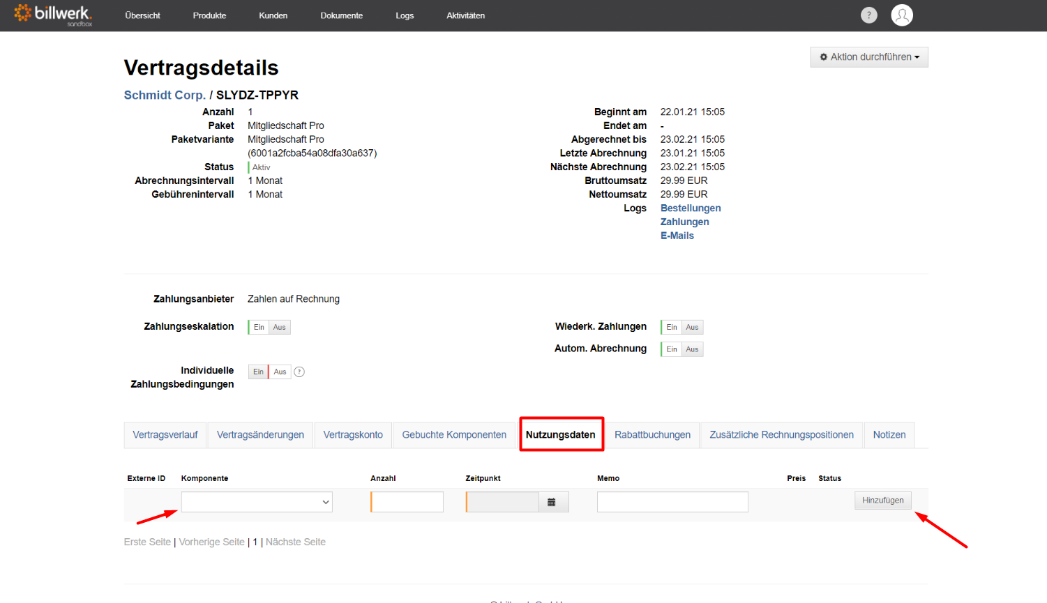Disable Individuelle Zahlungsbedingungen with Aus
The width and height of the screenshot is (1047, 603).
click(280, 372)
